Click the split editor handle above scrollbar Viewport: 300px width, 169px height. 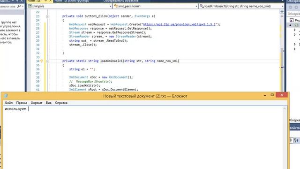point(282,12)
